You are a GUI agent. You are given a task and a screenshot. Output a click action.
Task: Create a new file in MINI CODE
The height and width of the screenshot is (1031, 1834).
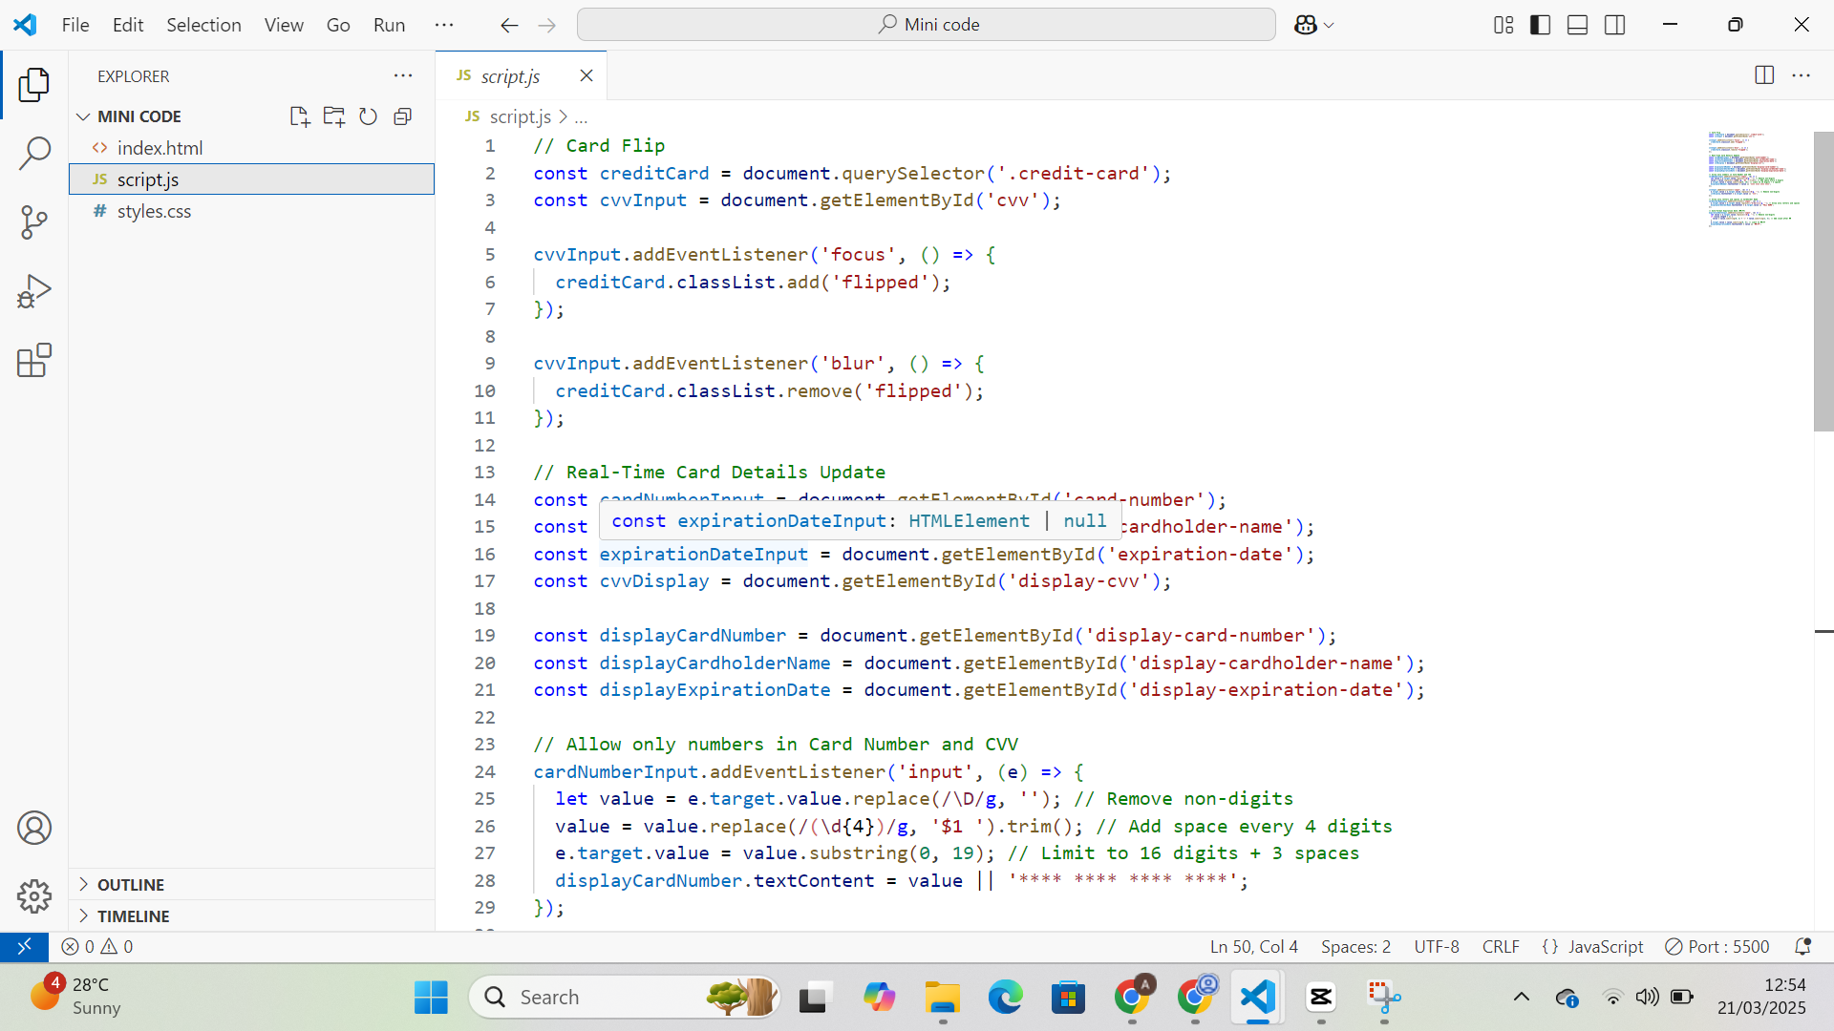tap(299, 116)
